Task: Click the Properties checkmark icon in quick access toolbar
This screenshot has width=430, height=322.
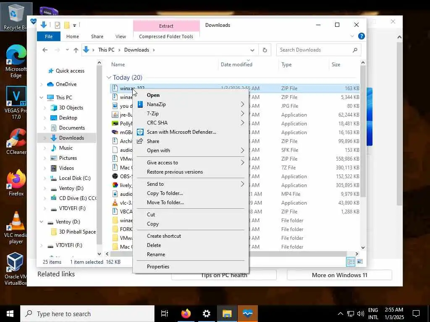Action: 57,25
